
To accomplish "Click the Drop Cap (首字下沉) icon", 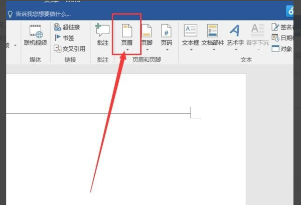I will pyautogui.click(x=257, y=31).
